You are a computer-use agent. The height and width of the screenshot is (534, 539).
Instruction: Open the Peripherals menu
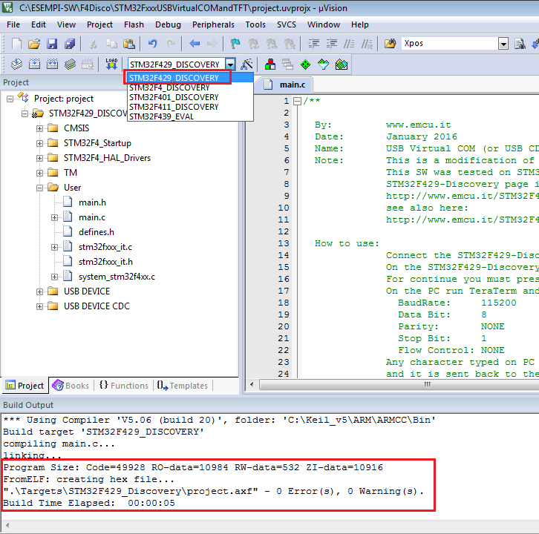point(213,24)
